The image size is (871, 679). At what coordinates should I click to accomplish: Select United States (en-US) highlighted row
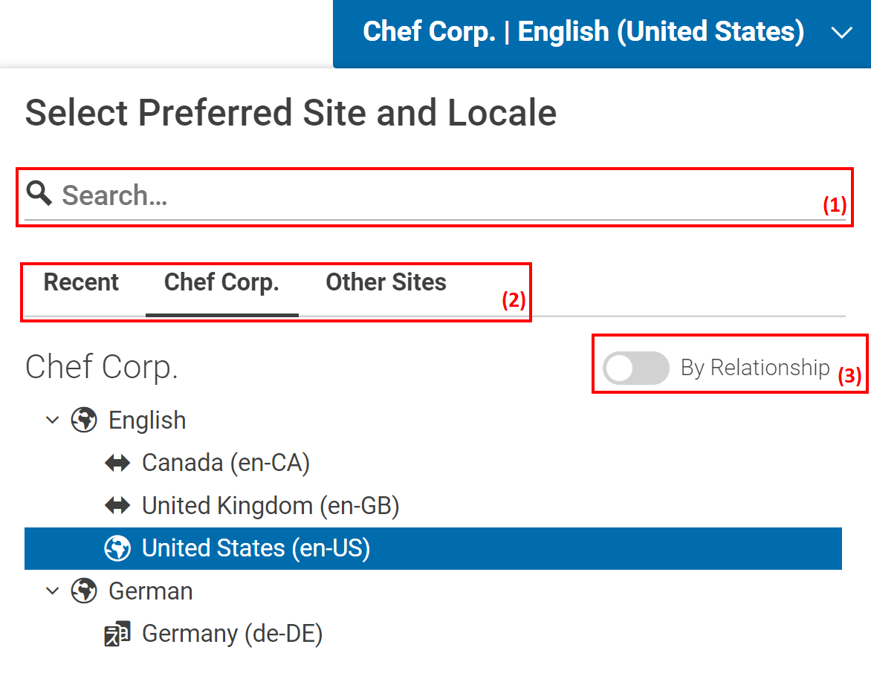click(x=256, y=548)
